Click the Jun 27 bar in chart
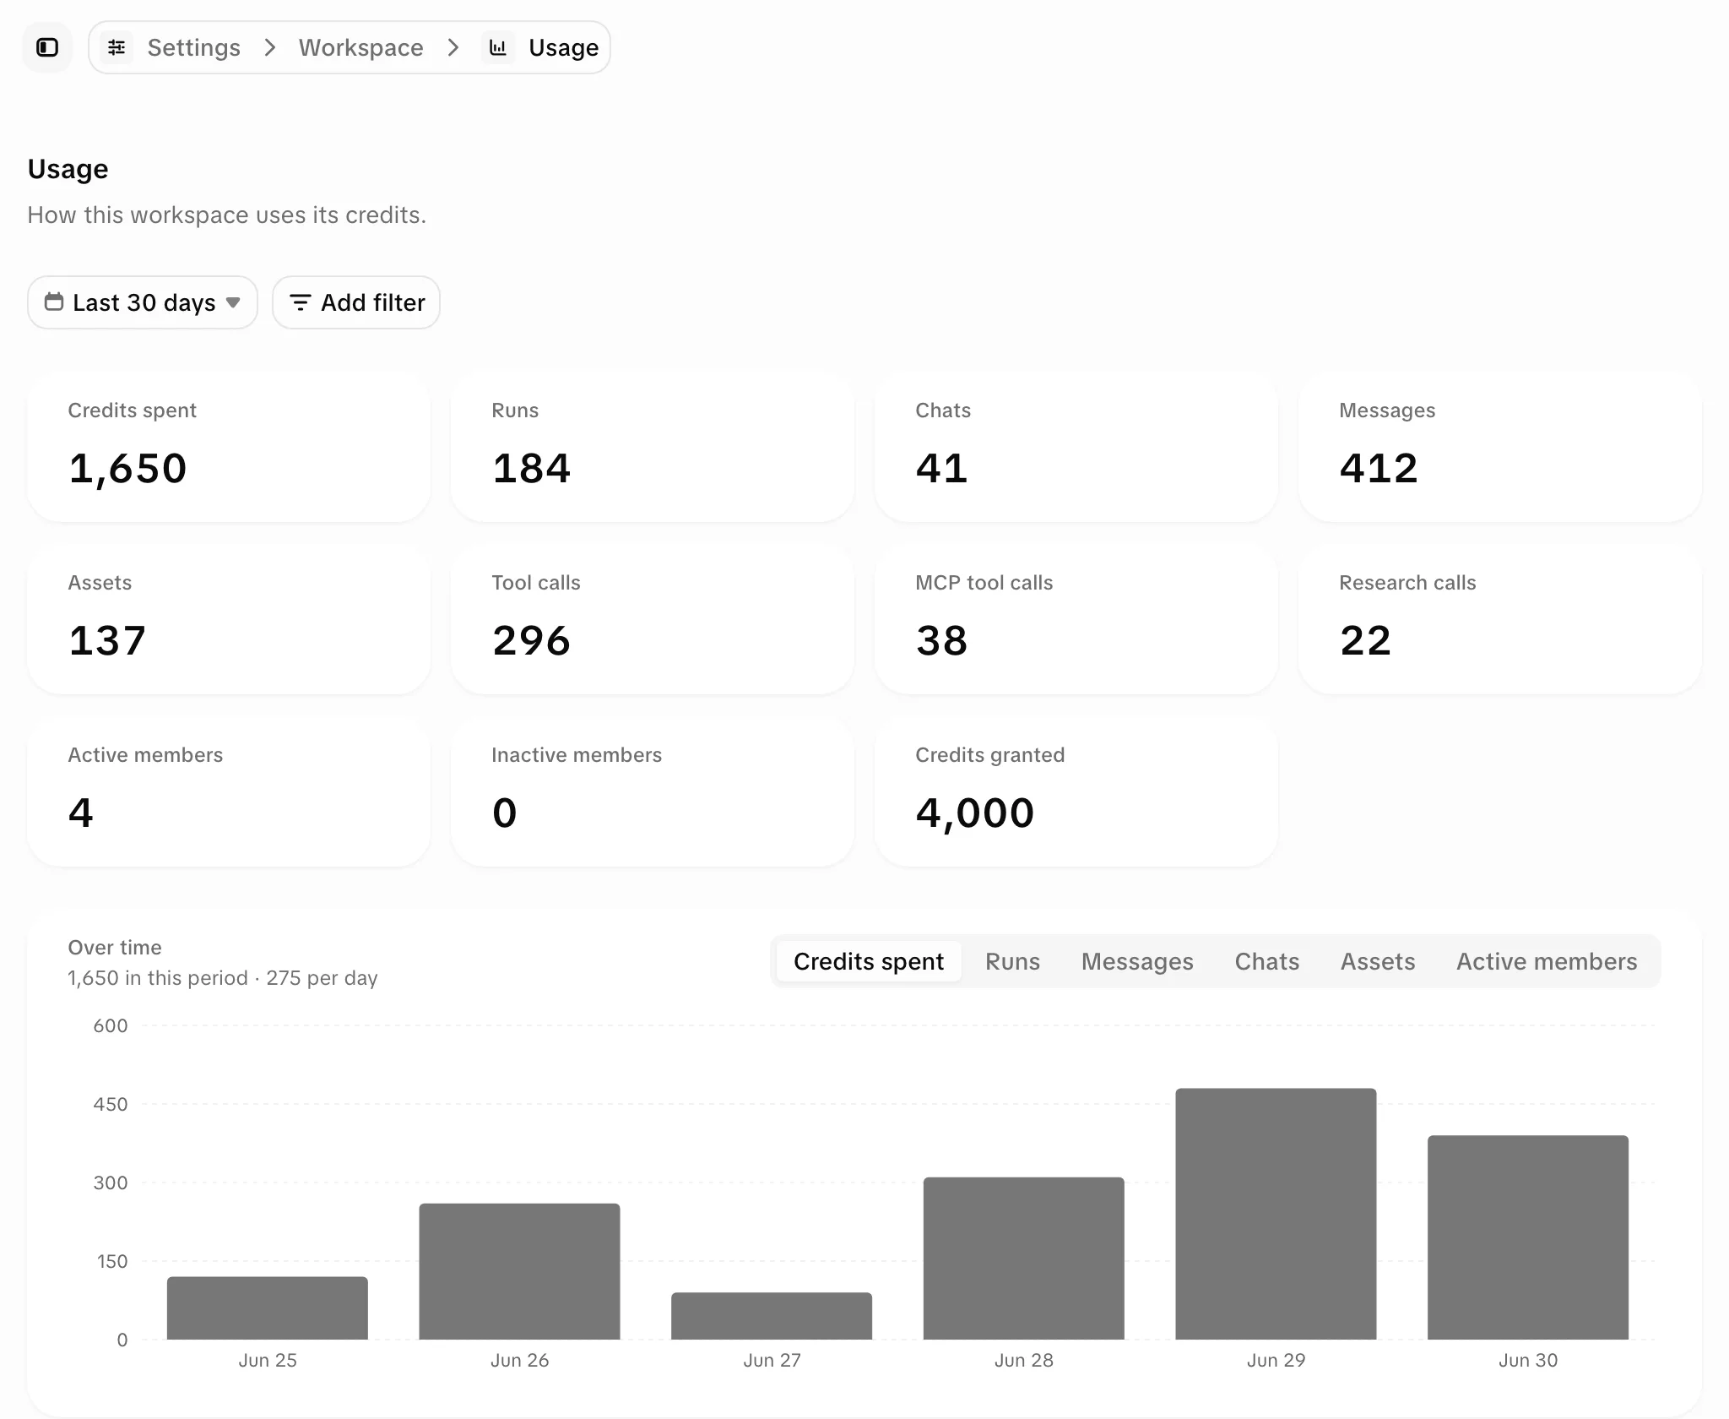Image resolution: width=1729 pixels, height=1419 pixels. pyautogui.click(x=772, y=1316)
